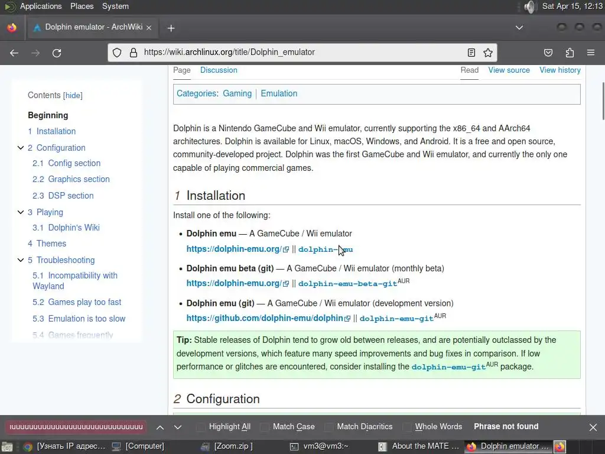Go to next find match
605x454 pixels.
[177, 427]
